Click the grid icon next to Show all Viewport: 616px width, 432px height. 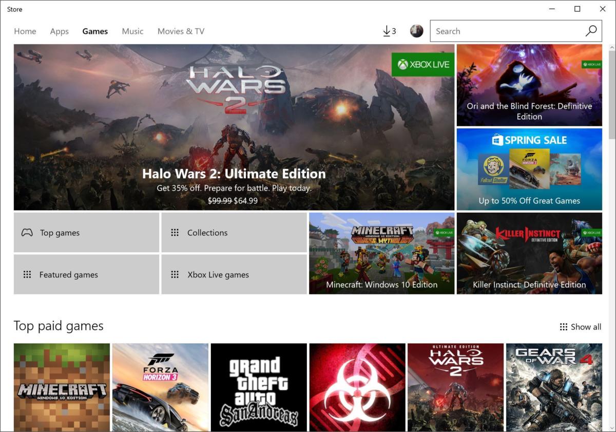click(564, 327)
